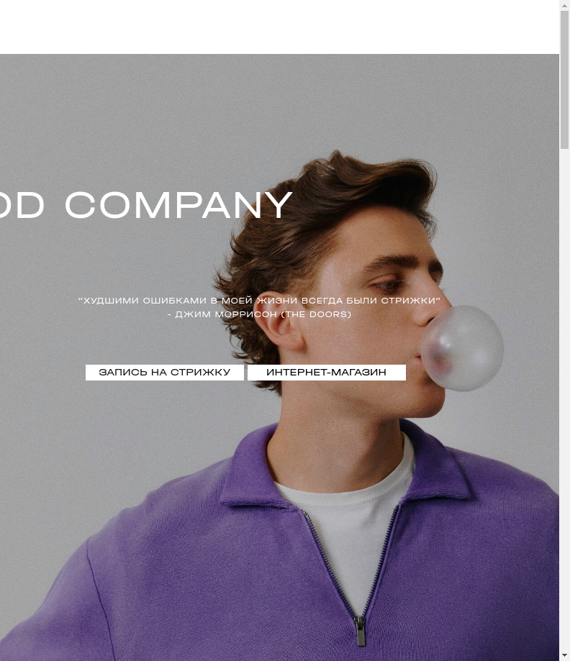Click the ЗАПИСЬ НА СТРИЖКУ button

(165, 373)
